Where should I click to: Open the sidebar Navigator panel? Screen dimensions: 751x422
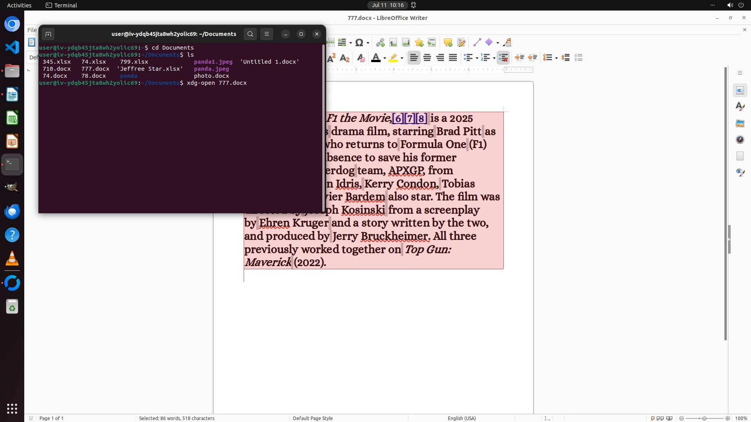740,139
